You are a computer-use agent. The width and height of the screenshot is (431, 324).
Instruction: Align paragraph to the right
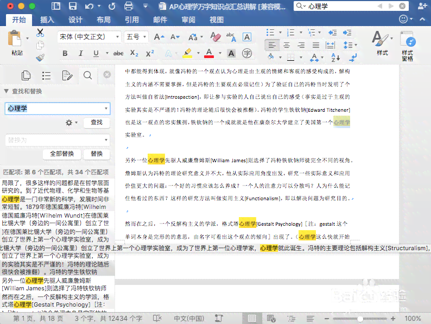click(x=301, y=45)
